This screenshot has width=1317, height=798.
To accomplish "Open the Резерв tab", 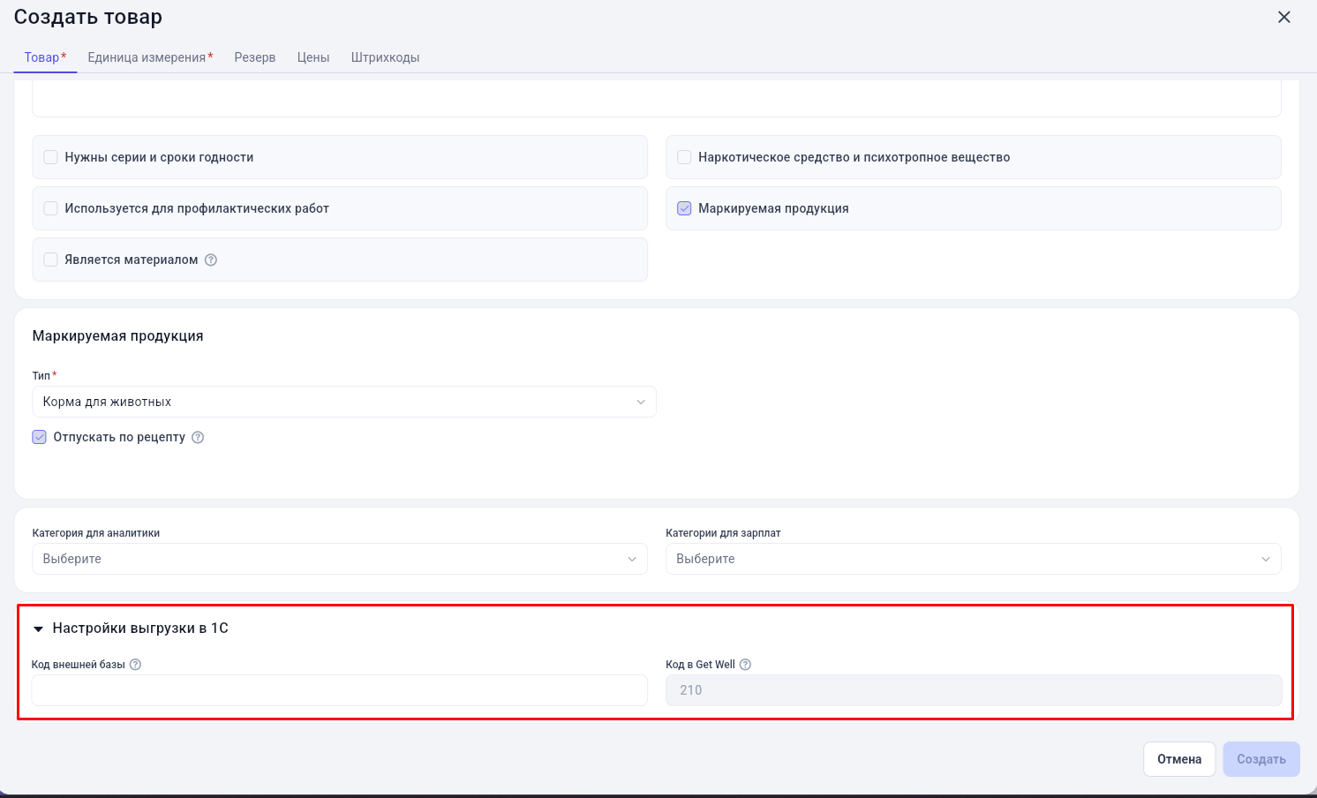I will click(255, 57).
